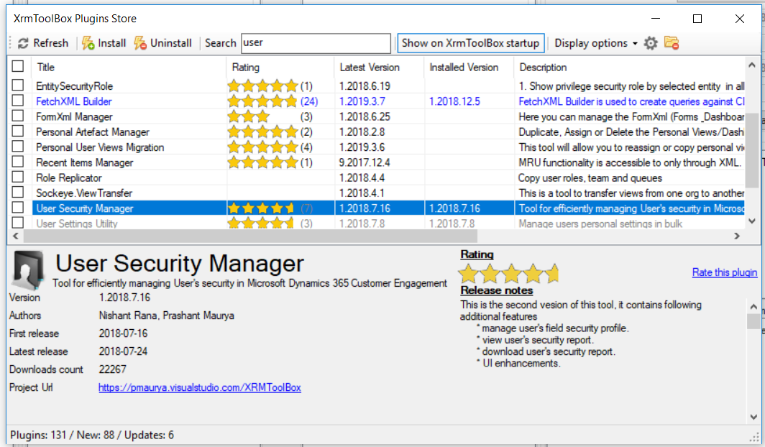Screen dimensions: 765x447
Task: Click the Install plugin icon
Action: (88, 43)
